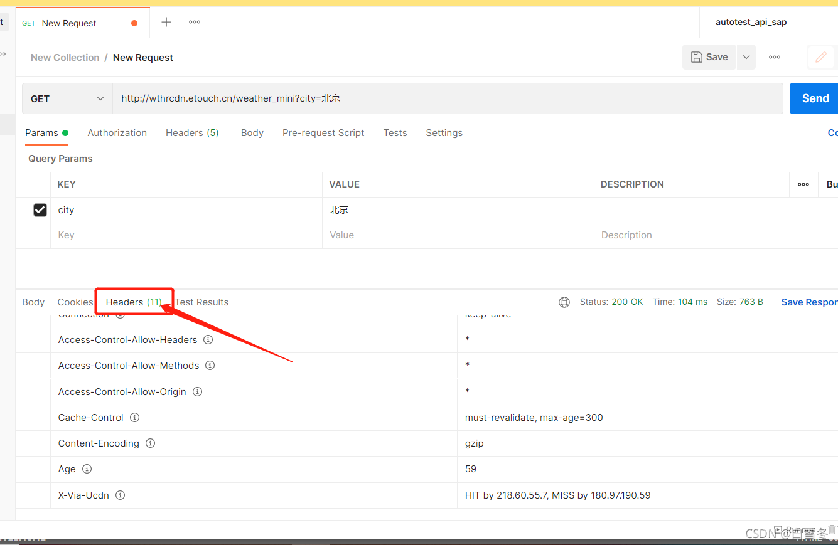The width and height of the screenshot is (838, 545).
Task: Show info for Access-Control-Allow-Headers
Action: tap(208, 340)
